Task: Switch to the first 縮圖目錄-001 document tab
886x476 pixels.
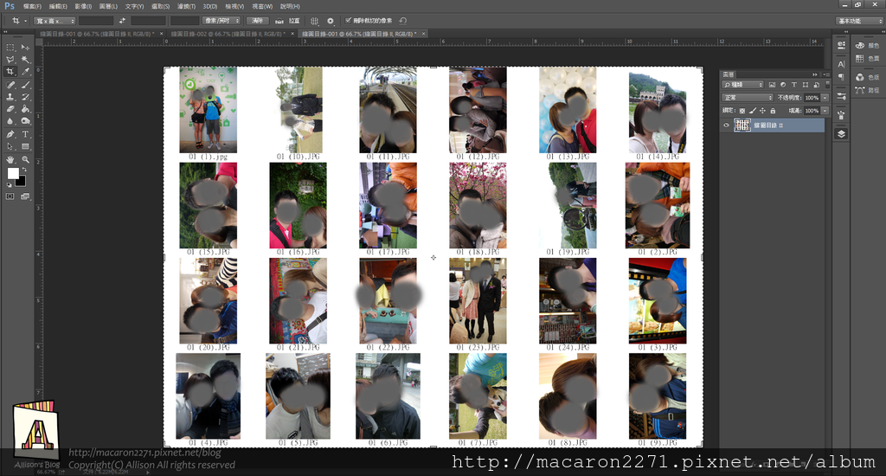Action: point(96,34)
